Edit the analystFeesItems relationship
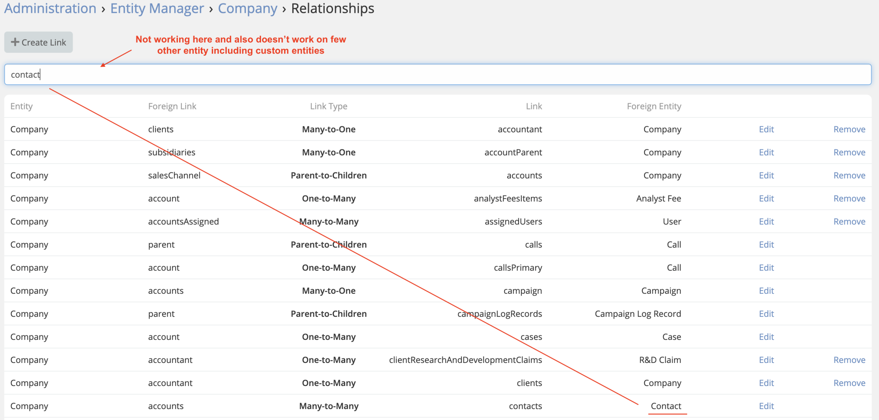Screen dimensions: 879x420 [x=766, y=198]
